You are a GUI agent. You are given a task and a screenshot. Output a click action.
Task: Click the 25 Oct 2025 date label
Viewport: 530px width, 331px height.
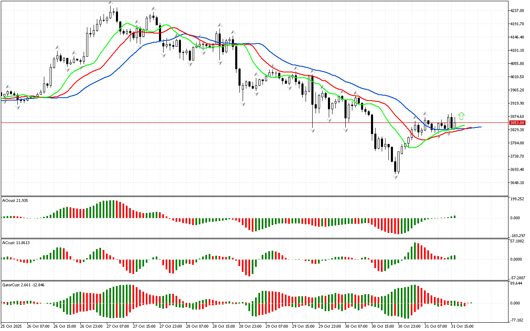click(x=12, y=326)
